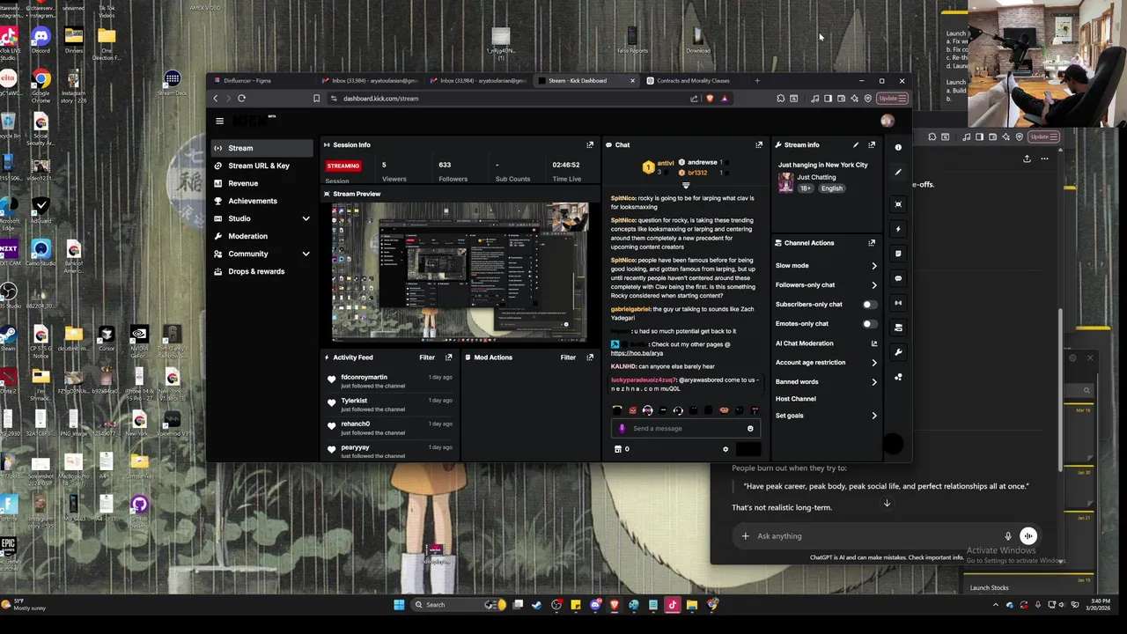Click the browser address bar URL
Screen dimensions: 1127x634
[x=380, y=99]
